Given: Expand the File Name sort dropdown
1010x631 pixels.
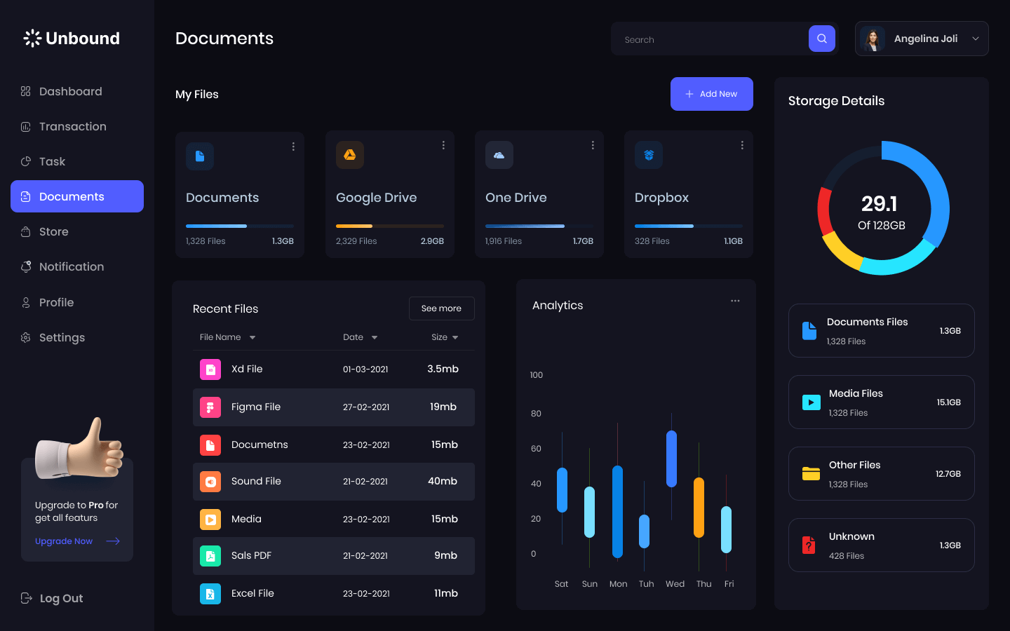Looking at the screenshot, I should coord(252,337).
